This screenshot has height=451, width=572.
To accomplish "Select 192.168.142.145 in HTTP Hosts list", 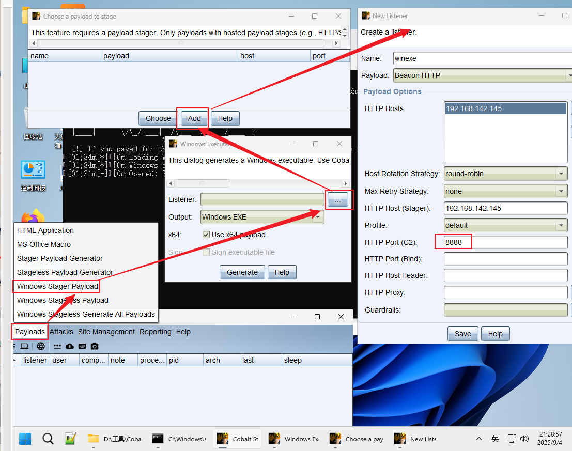I will pyautogui.click(x=506, y=108).
